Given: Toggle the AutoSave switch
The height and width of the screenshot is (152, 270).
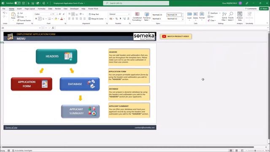Looking at the screenshot, I should [17, 3].
